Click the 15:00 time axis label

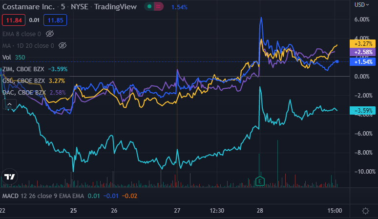click(335, 211)
